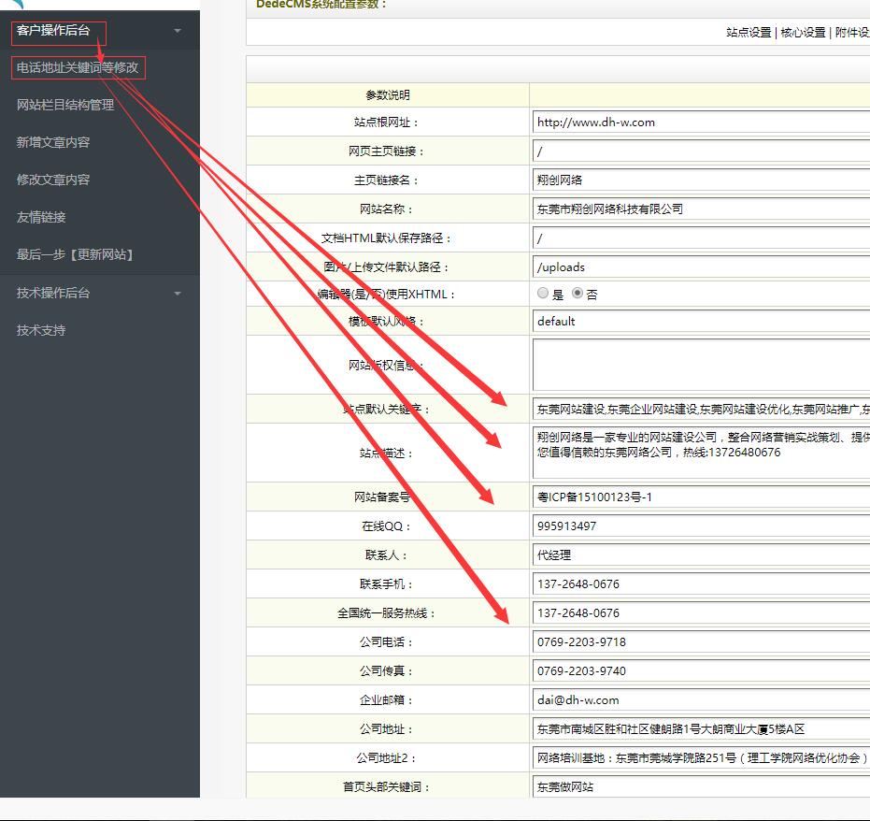Expand the 技术操作后台 sidebar section arrow
870x821 pixels.
(x=178, y=294)
